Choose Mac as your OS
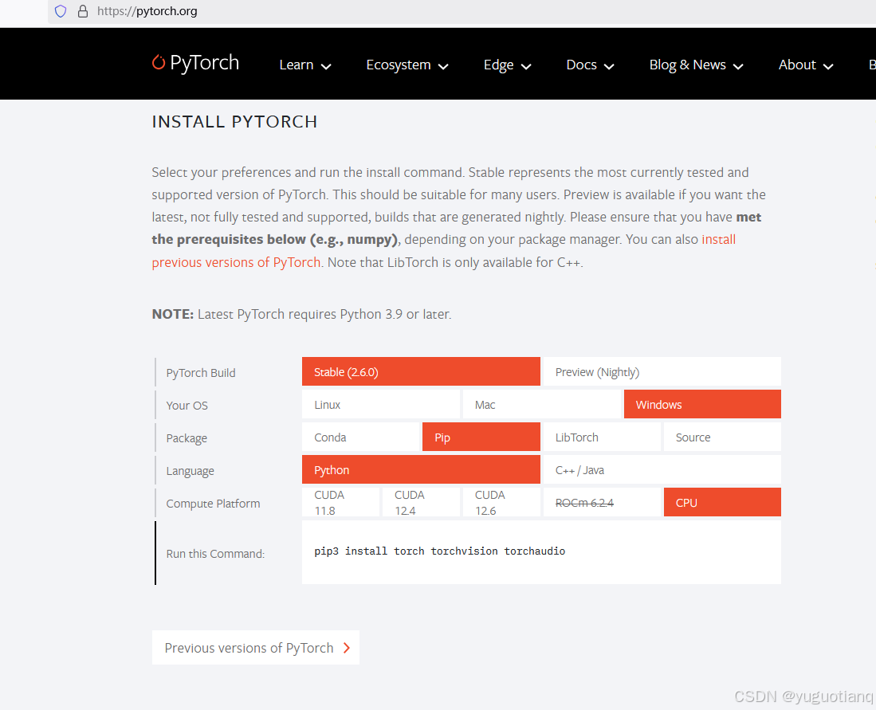The height and width of the screenshot is (710, 876). (x=541, y=405)
